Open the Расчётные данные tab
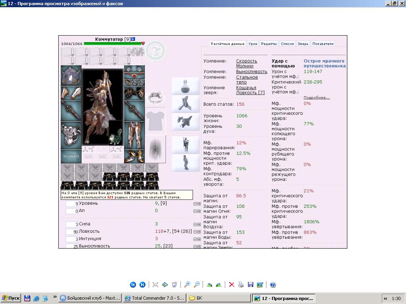Screen dimensions: 406x304 click(228, 44)
